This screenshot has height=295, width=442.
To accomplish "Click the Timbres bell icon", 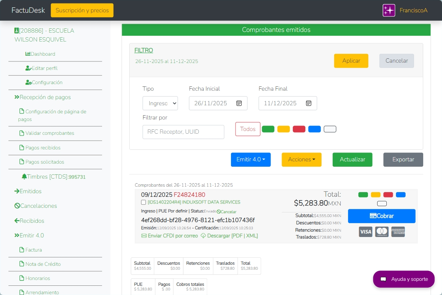I will 24,177.
